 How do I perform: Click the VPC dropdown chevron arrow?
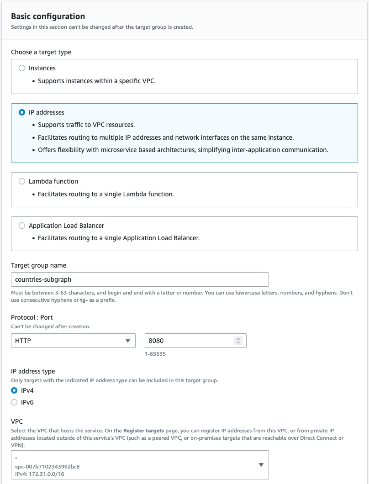tap(261, 465)
